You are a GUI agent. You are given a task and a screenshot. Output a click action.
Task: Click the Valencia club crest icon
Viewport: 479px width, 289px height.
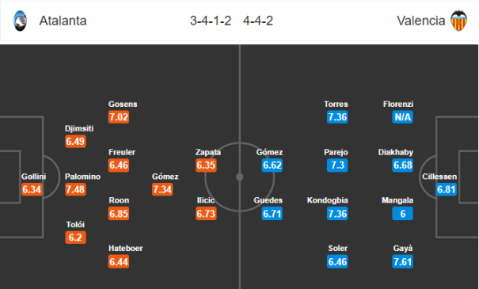point(459,21)
